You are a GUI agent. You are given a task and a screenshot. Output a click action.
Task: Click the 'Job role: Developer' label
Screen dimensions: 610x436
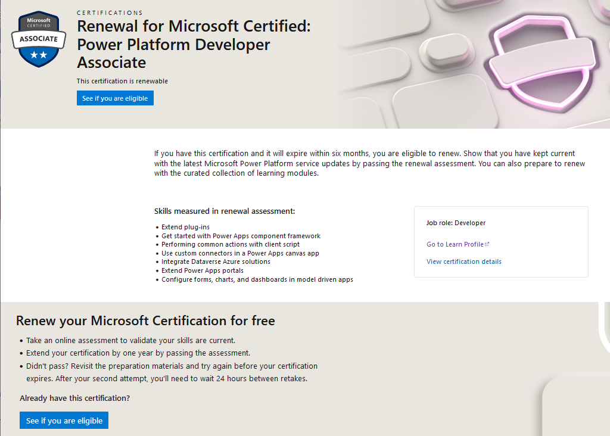click(x=456, y=223)
